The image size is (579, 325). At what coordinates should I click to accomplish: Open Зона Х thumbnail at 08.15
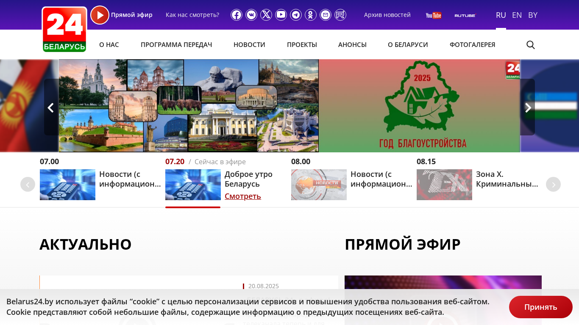pos(444,185)
